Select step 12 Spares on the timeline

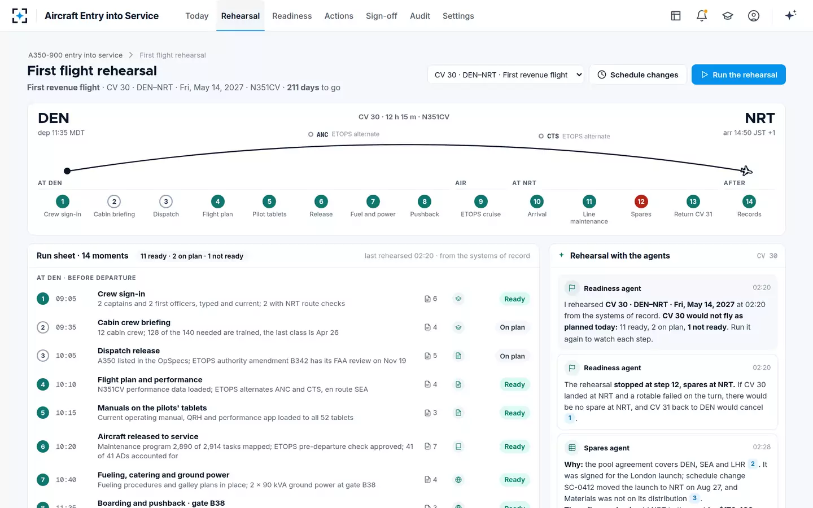[x=641, y=207]
